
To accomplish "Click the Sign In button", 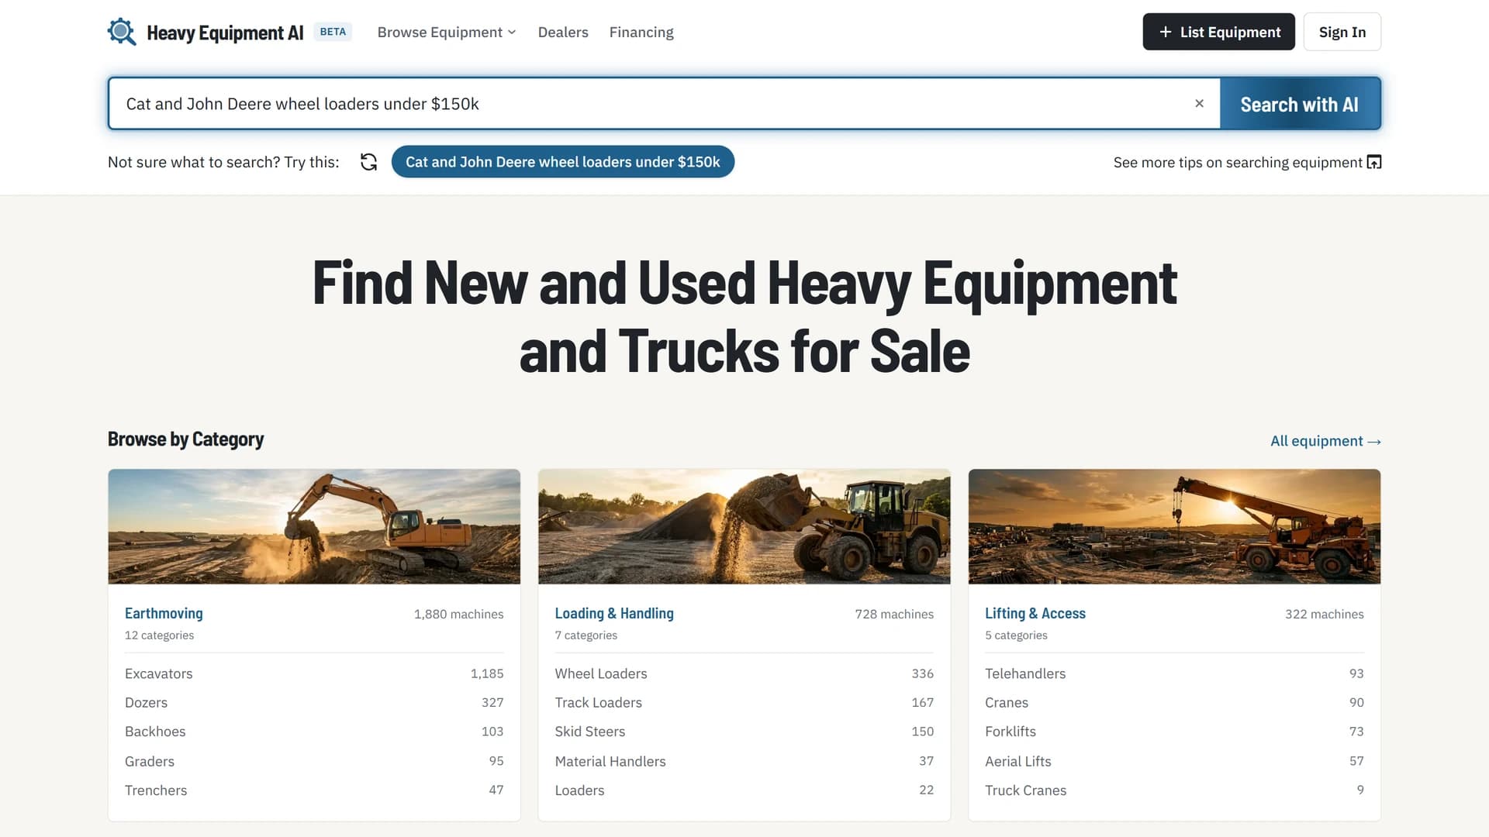I will point(1342,32).
